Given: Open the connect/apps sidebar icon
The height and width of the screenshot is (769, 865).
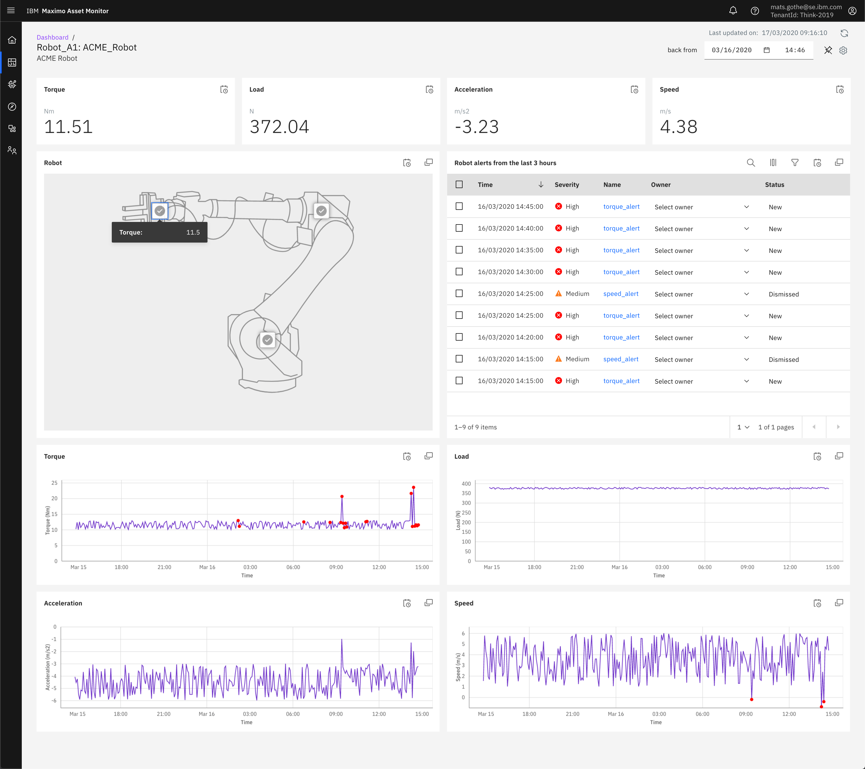Looking at the screenshot, I should [x=12, y=128].
